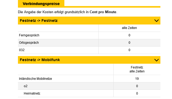Click the 032 price value 0
The width and height of the screenshot is (172, 99).
point(129,50)
